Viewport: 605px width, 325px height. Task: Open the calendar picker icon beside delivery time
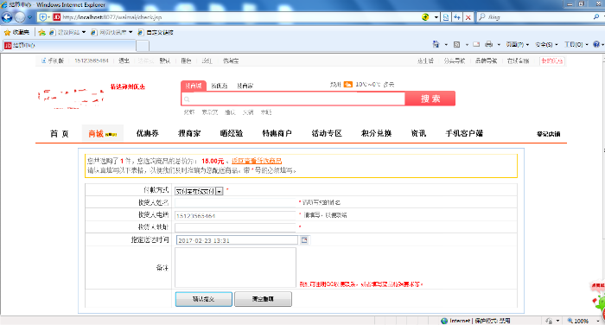(304, 240)
